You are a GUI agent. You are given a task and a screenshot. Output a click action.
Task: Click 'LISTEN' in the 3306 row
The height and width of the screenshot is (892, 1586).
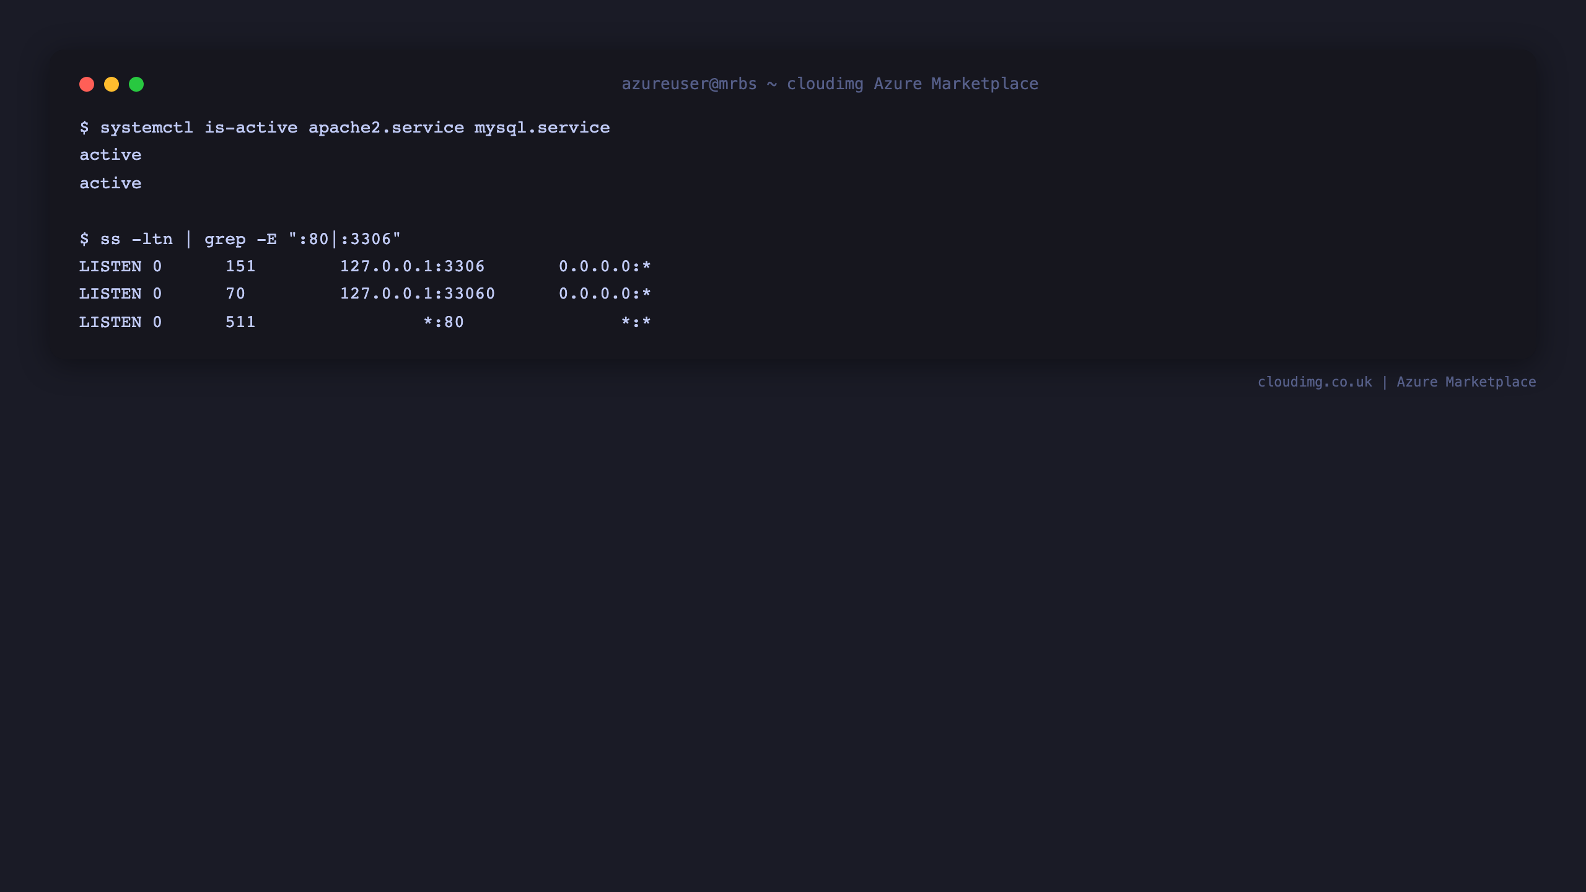click(110, 266)
